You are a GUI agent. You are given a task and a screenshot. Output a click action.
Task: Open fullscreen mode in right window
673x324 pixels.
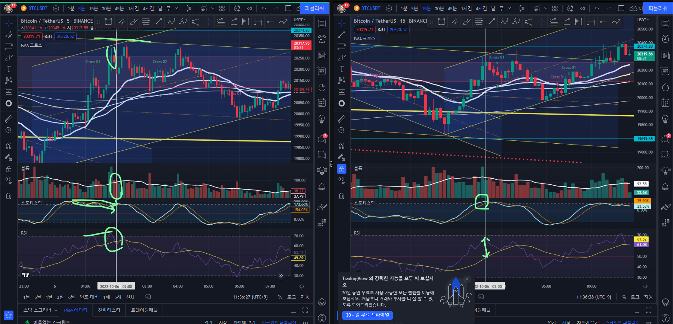621,8
